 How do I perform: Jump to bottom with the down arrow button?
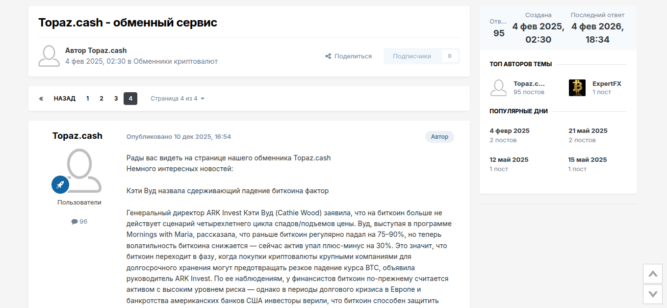(x=653, y=294)
